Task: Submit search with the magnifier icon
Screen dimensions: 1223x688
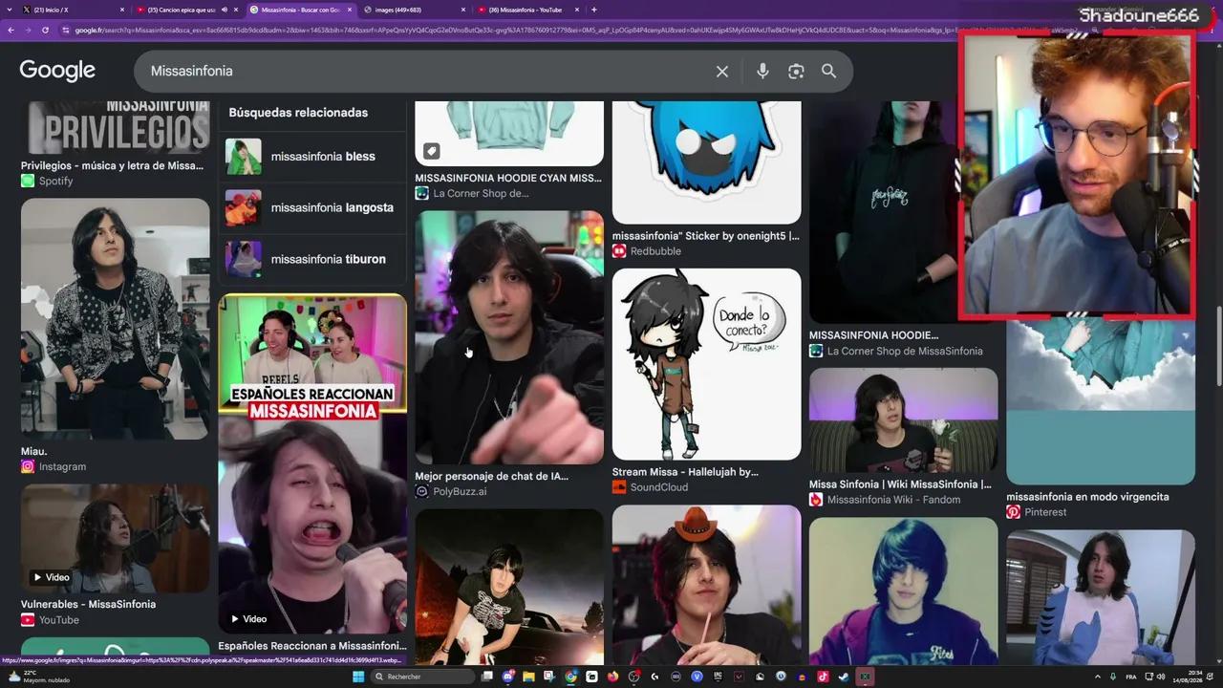Action: pyautogui.click(x=828, y=72)
